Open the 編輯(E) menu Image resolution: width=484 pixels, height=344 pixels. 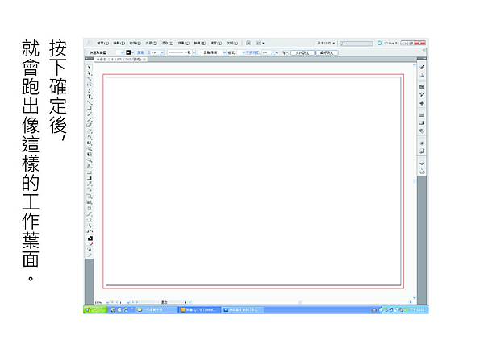119,44
